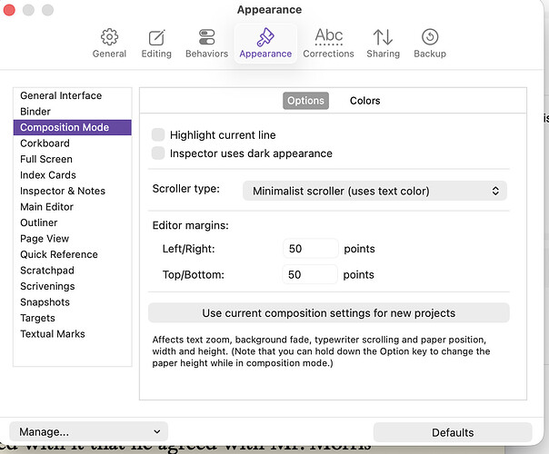Open the Manage... dropdown menu
Viewport: 549px width, 454px height.
pyautogui.click(x=88, y=431)
